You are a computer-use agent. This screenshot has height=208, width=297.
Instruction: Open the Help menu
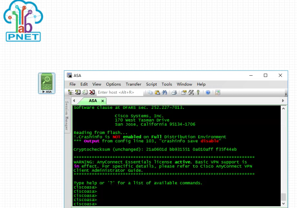(x=201, y=84)
